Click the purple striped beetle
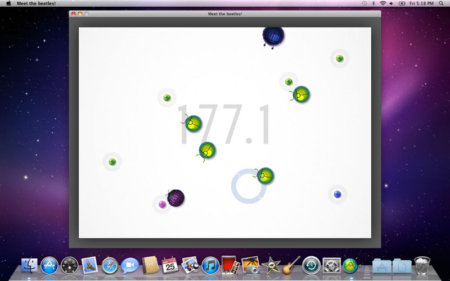Screen dimensions: 450x281 click(175, 198)
